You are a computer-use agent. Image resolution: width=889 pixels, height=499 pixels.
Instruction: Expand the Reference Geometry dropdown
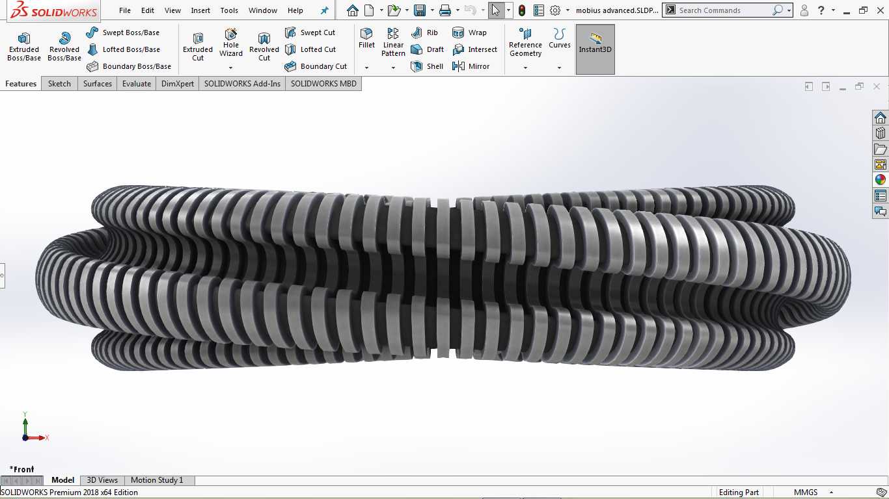click(525, 68)
